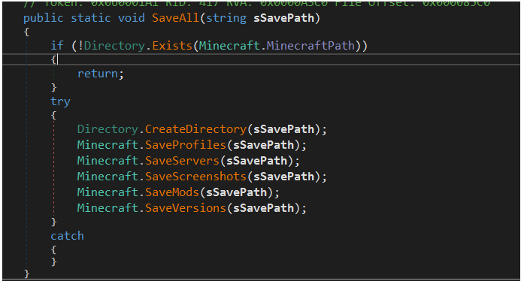Click the SaveAll method name

(x=176, y=17)
